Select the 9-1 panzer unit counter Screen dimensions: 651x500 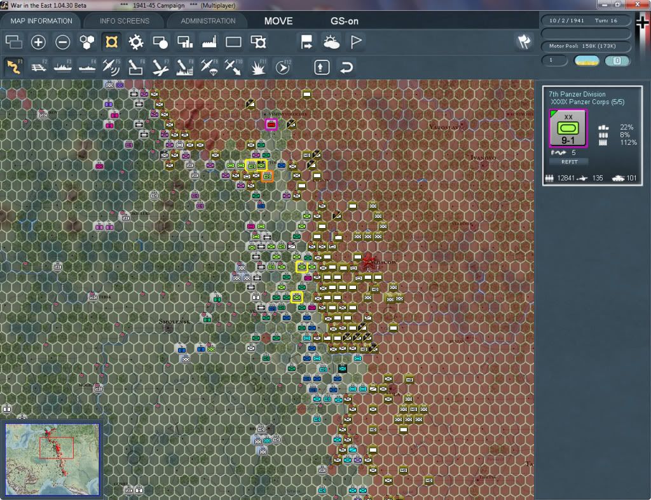click(x=568, y=128)
